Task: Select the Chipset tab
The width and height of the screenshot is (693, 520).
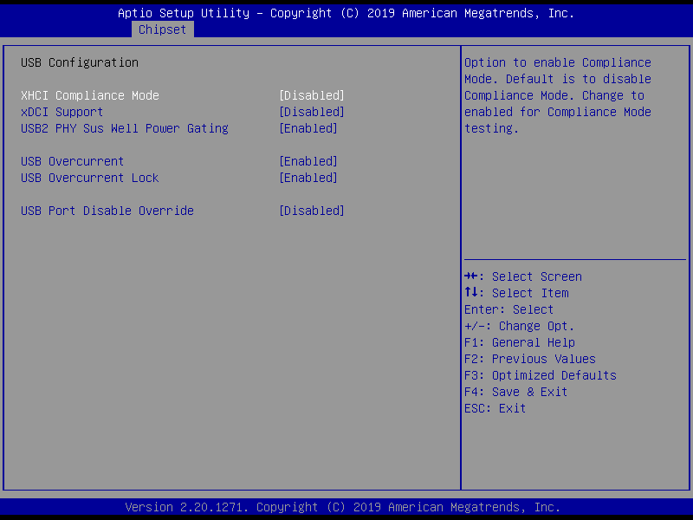Action: click(162, 29)
